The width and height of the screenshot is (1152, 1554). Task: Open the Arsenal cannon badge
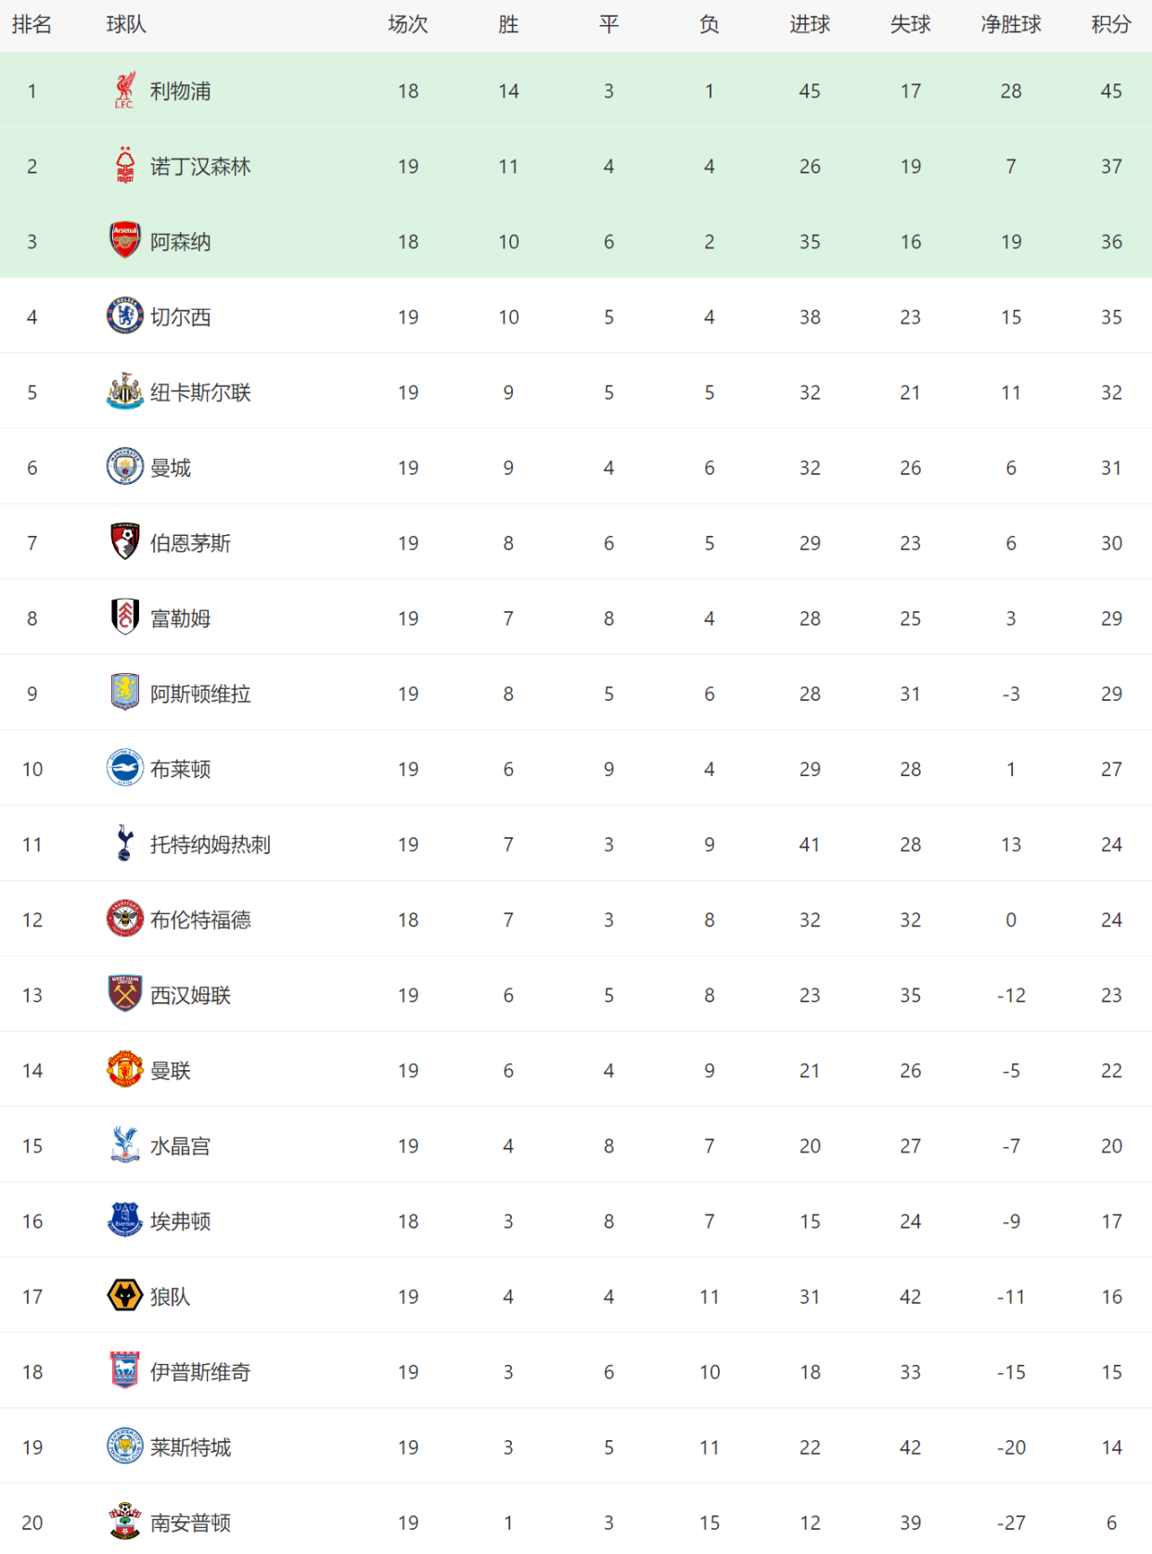pos(124,241)
